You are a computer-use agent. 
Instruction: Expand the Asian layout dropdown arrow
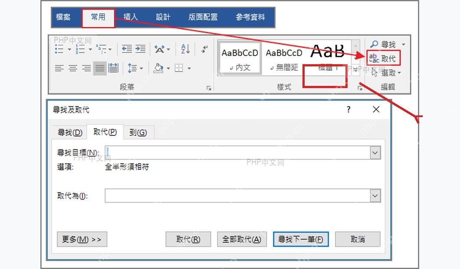point(168,49)
